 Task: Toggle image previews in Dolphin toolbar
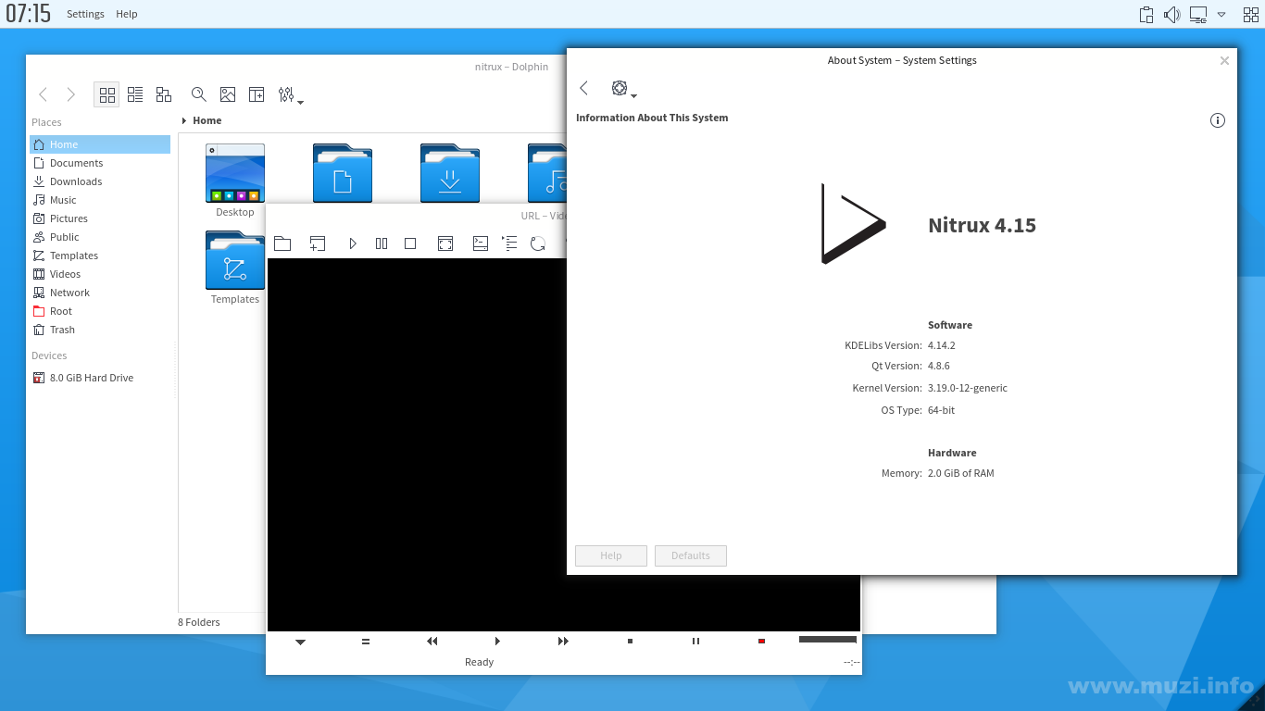(228, 94)
